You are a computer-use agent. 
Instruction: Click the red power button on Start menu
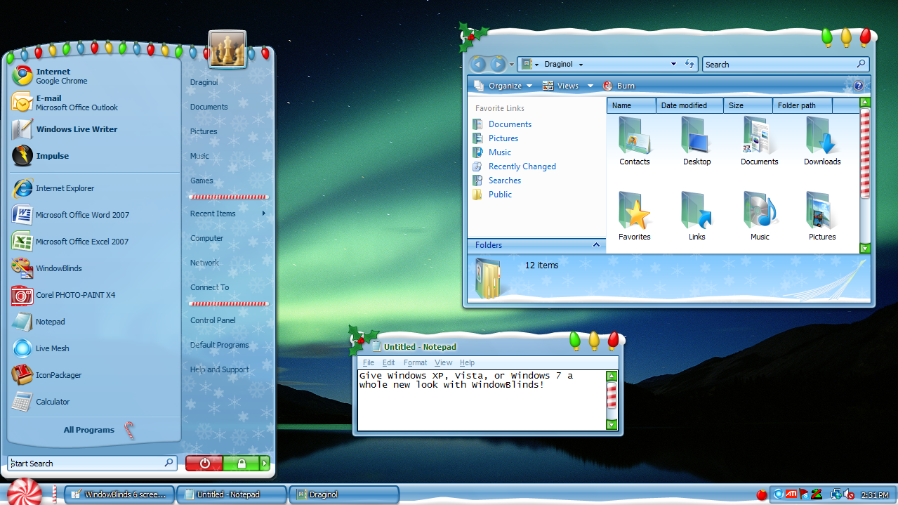coord(204,463)
